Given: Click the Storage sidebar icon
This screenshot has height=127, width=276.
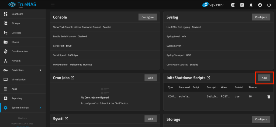Looking at the screenshot, I should click(x=6, y=23).
